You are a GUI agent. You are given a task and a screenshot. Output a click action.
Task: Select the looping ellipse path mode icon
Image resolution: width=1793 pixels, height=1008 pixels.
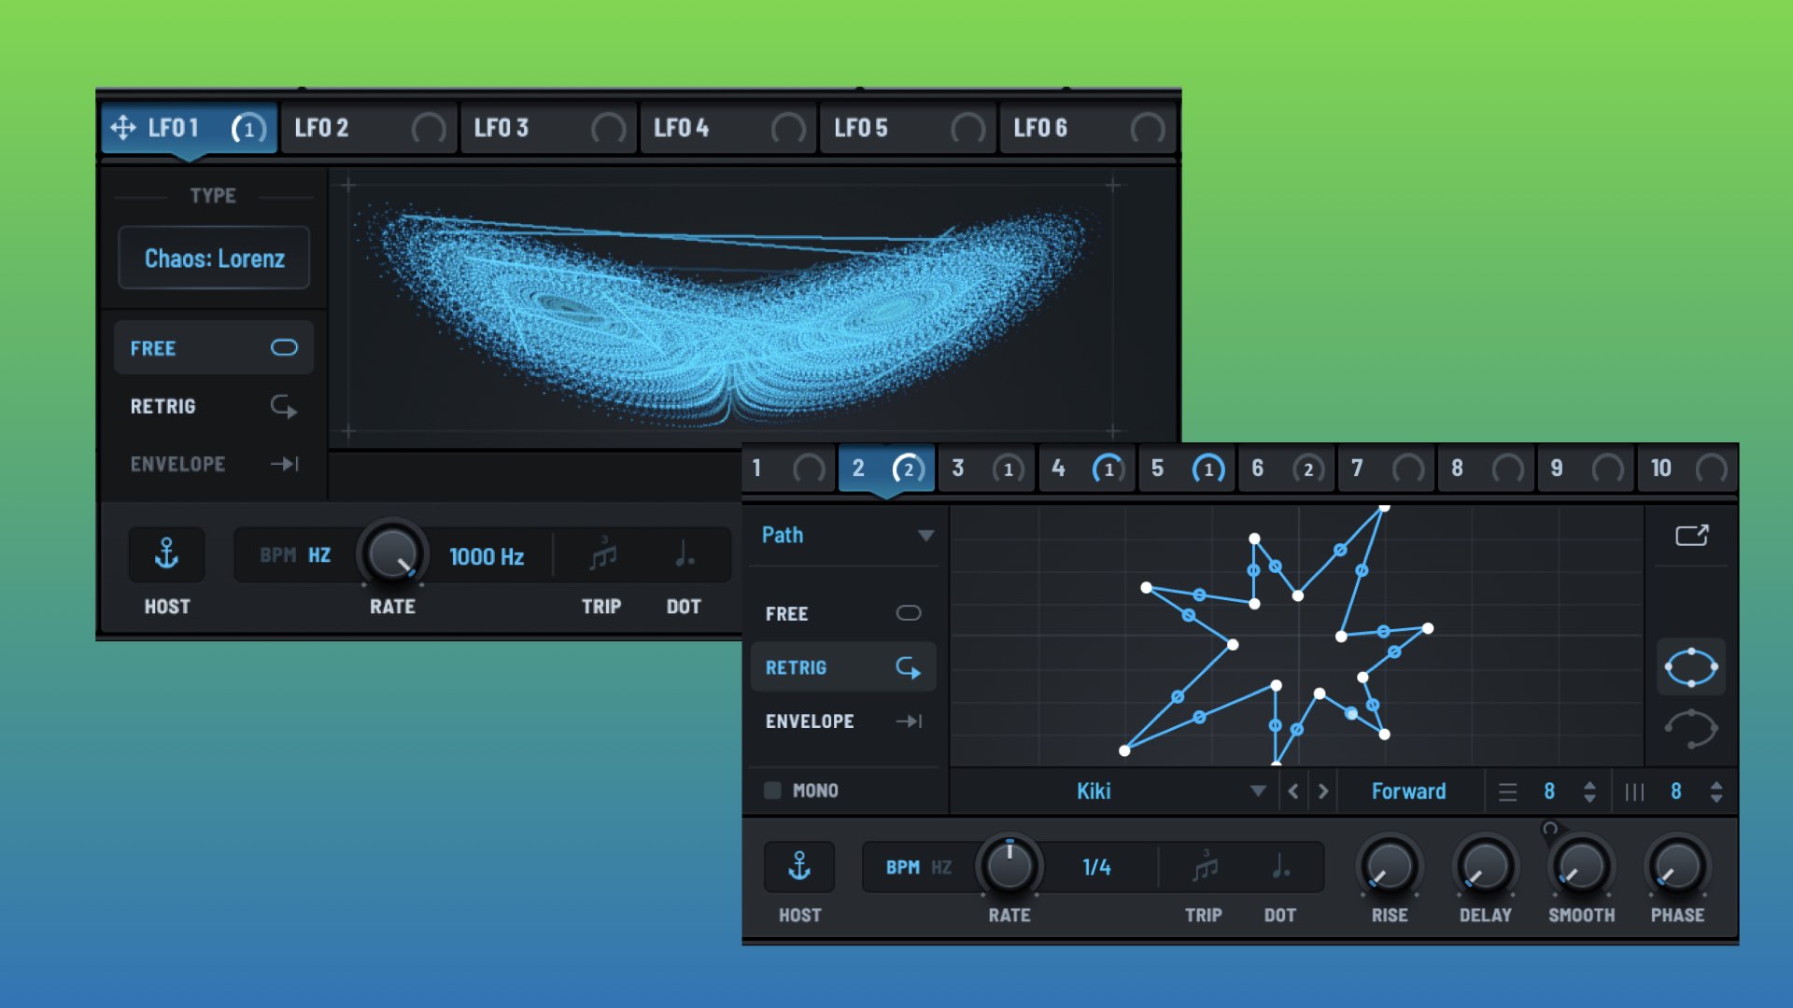1691,667
